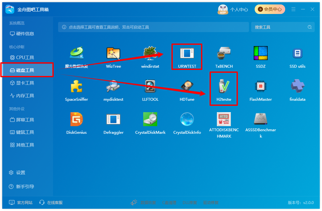322x211 pixels.
Task: Select the DiskGenius icon
Action: click(77, 119)
